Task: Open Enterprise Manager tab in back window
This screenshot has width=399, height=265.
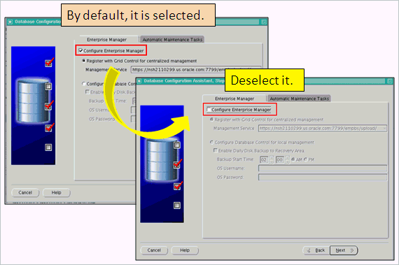Action: [106, 39]
